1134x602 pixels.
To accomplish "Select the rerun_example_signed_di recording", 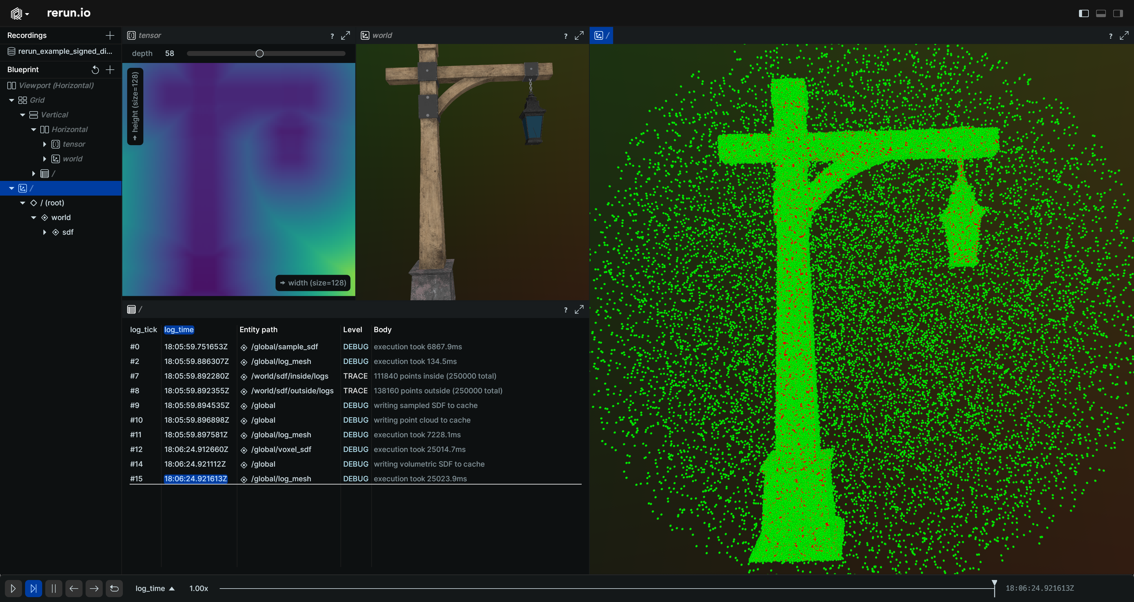I will pos(61,51).
